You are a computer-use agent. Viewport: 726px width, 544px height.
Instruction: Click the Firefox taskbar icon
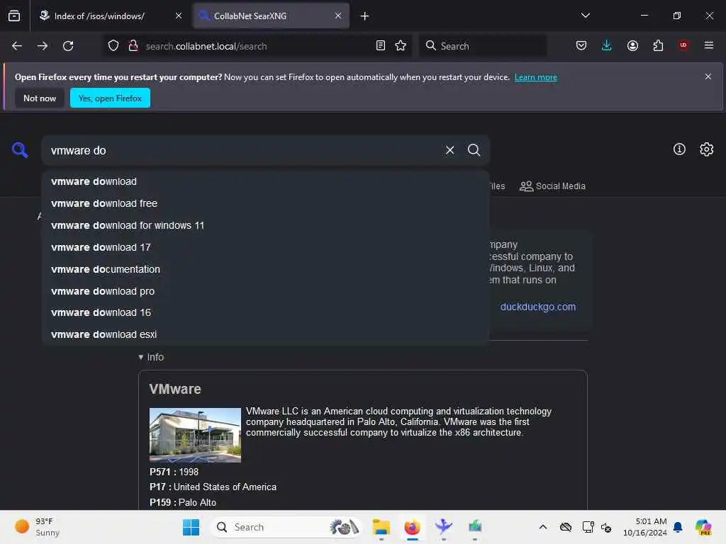point(412,527)
